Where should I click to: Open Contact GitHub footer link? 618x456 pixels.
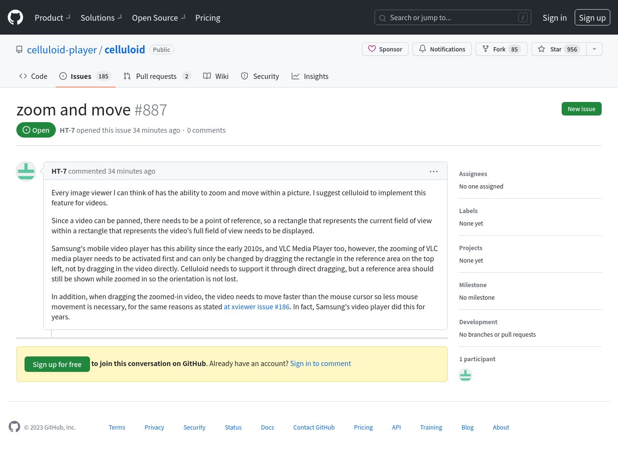(314, 427)
